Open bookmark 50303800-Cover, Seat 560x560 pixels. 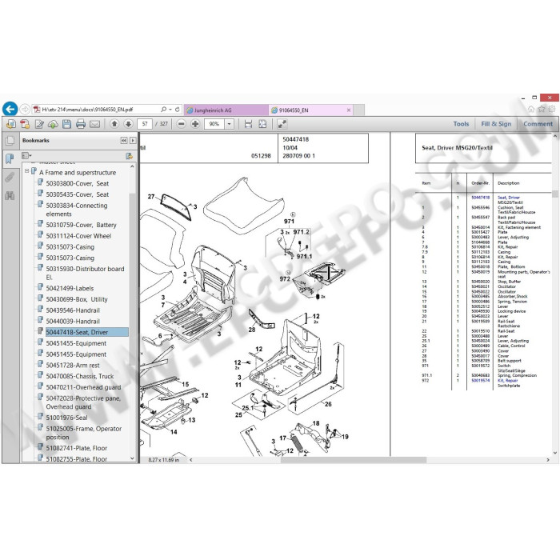(77, 183)
